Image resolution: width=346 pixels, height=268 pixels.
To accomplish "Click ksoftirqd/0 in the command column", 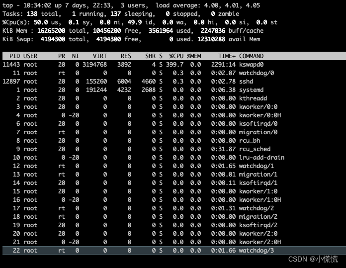I will [x=259, y=124].
